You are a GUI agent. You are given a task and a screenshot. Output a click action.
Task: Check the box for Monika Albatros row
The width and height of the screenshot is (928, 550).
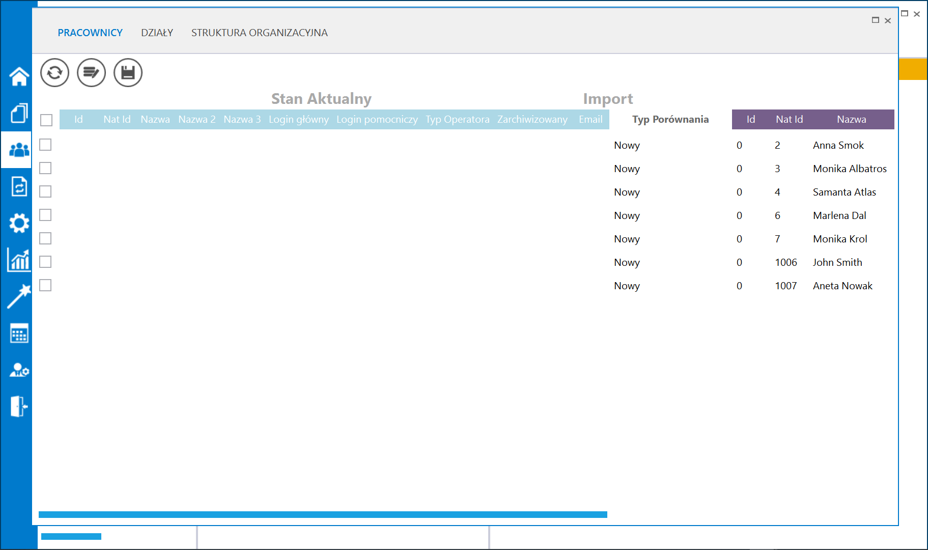click(x=45, y=168)
